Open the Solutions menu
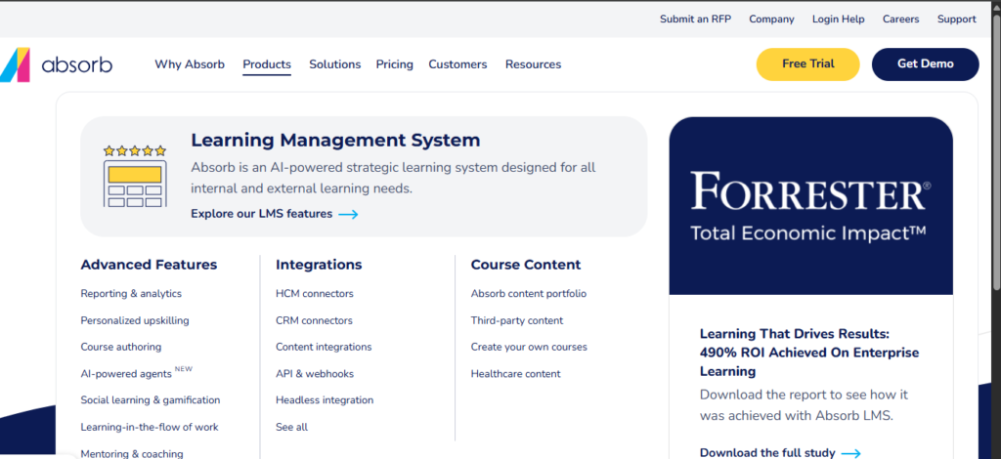The image size is (1001, 459). 335,64
